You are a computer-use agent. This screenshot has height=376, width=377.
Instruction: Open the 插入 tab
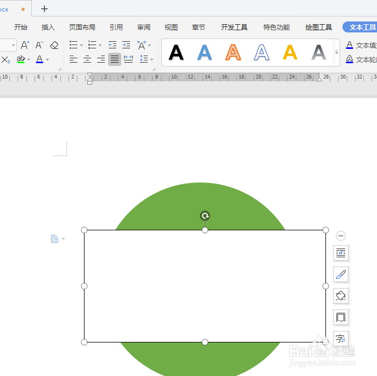point(48,27)
